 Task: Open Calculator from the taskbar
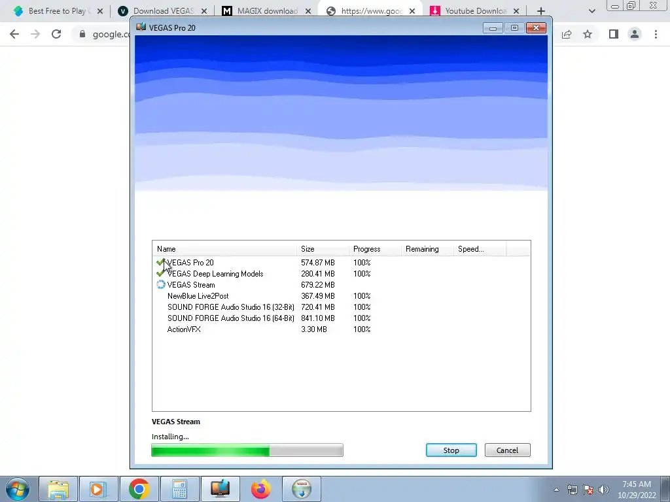coord(179,489)
